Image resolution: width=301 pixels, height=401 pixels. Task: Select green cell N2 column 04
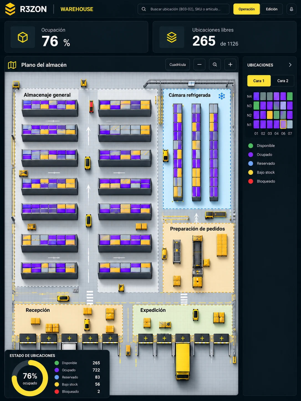pos(276,115)
